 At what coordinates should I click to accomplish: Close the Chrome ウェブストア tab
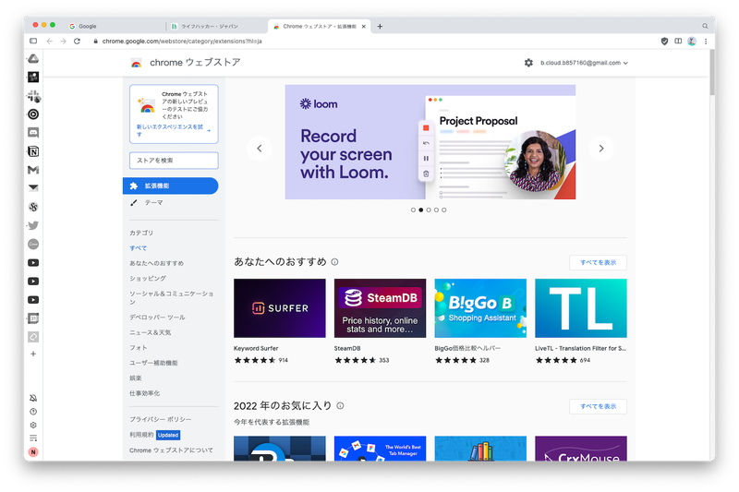point(364,27)
